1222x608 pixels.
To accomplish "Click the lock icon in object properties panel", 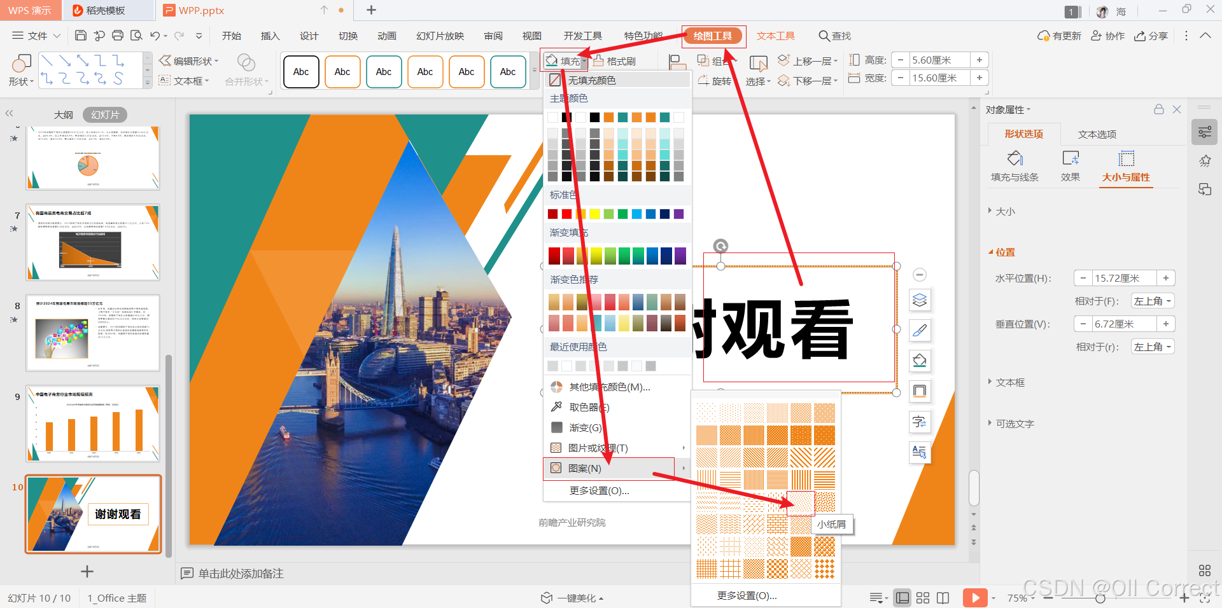I will (1159, 109).
